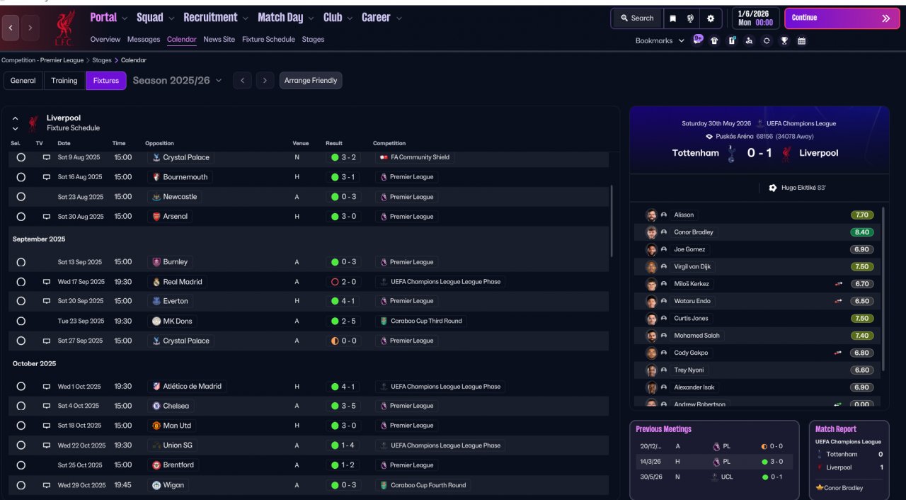Click the Crystal Palace badge on 9 Aug row
This screenshot has width=906, height=500.
tap(156, 157)
